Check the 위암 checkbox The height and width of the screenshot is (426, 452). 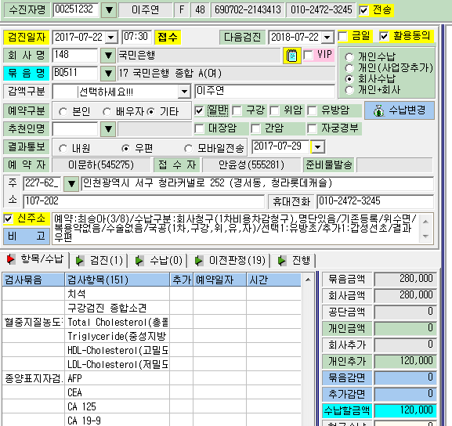pyautogui.click(x=274, y=110)
